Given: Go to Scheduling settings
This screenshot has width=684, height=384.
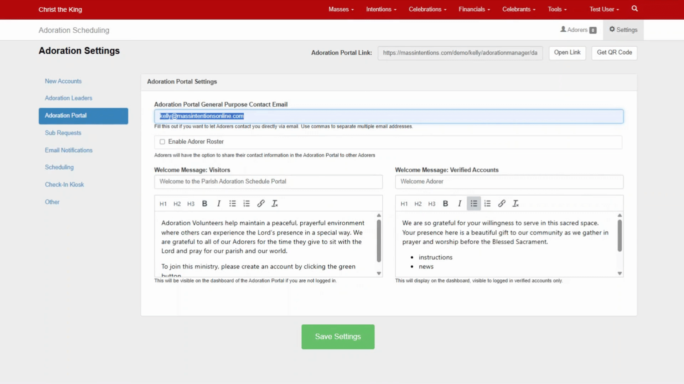Looking at the screenshot, I should pyautogui.click(x=59, y=167).
